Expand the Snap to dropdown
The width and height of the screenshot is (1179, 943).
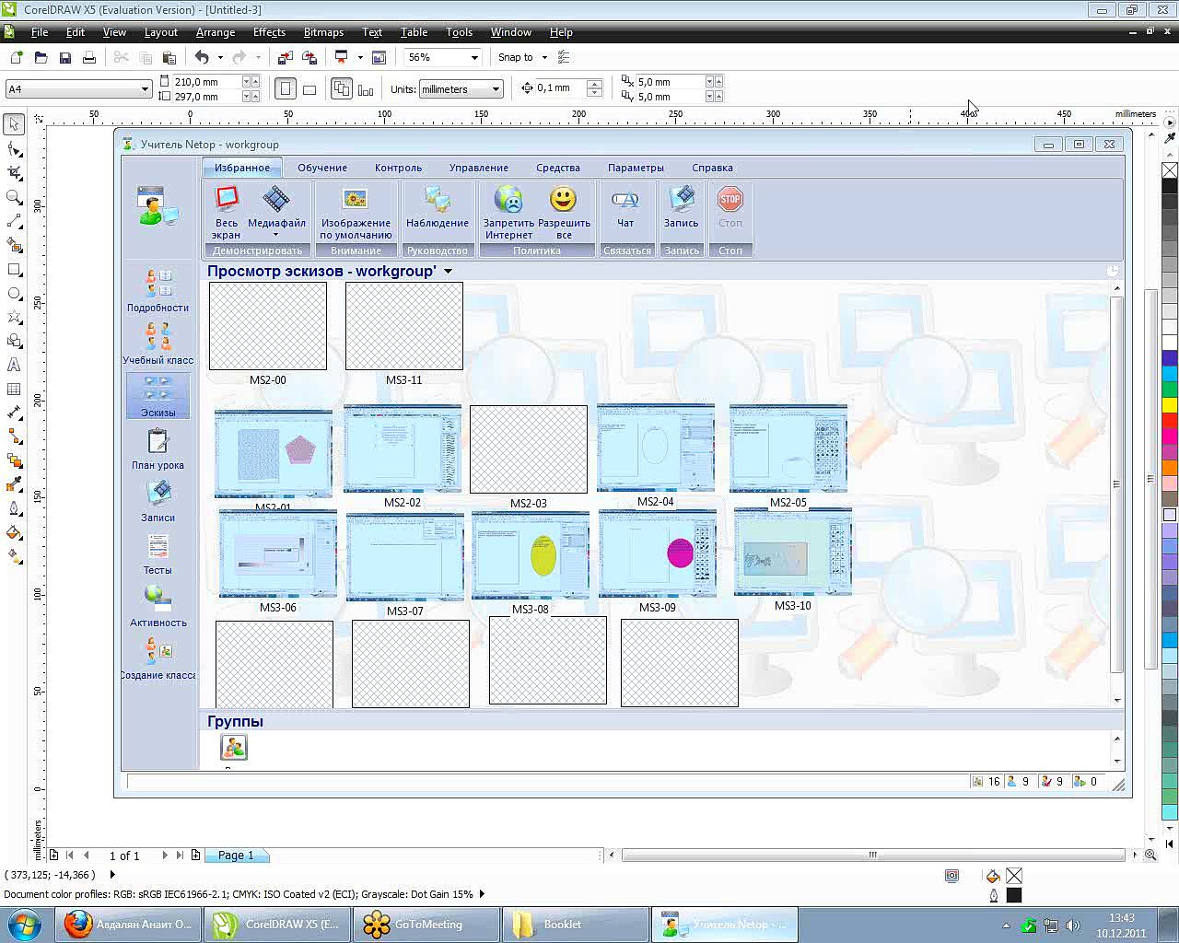coord(544,57)
